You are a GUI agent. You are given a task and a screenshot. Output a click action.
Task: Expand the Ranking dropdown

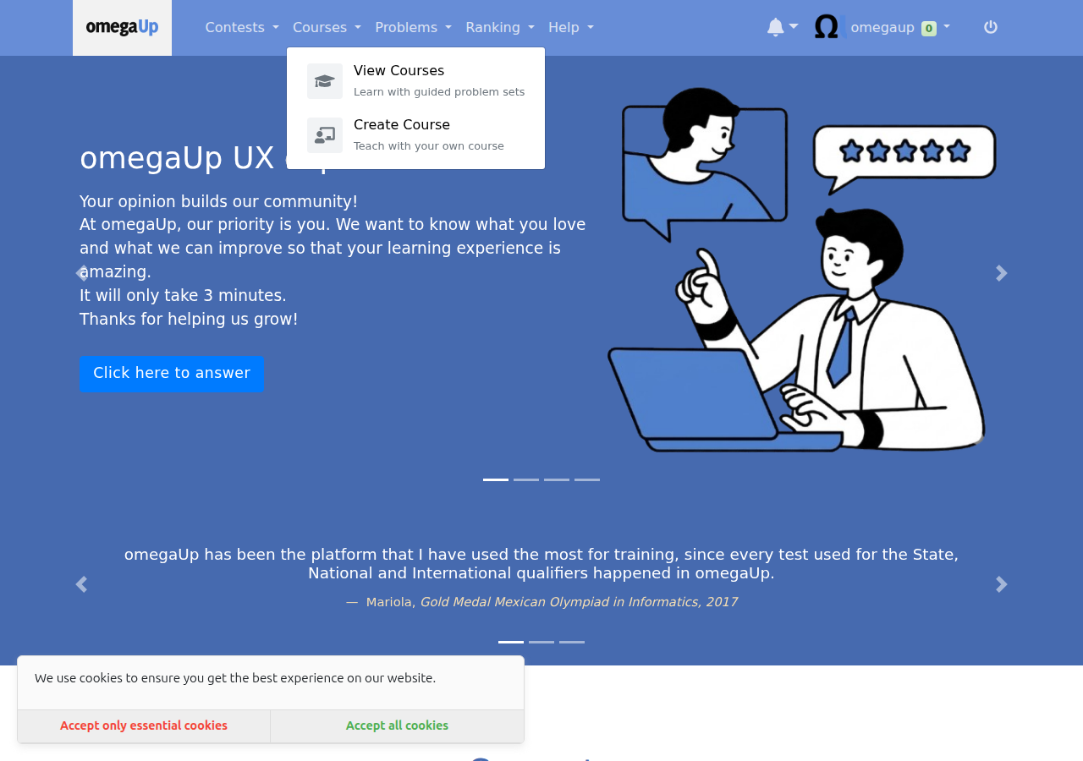point(500,27)
